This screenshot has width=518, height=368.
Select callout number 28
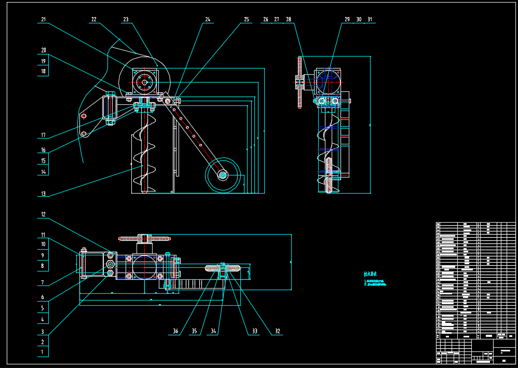click(x=289, y=20)
